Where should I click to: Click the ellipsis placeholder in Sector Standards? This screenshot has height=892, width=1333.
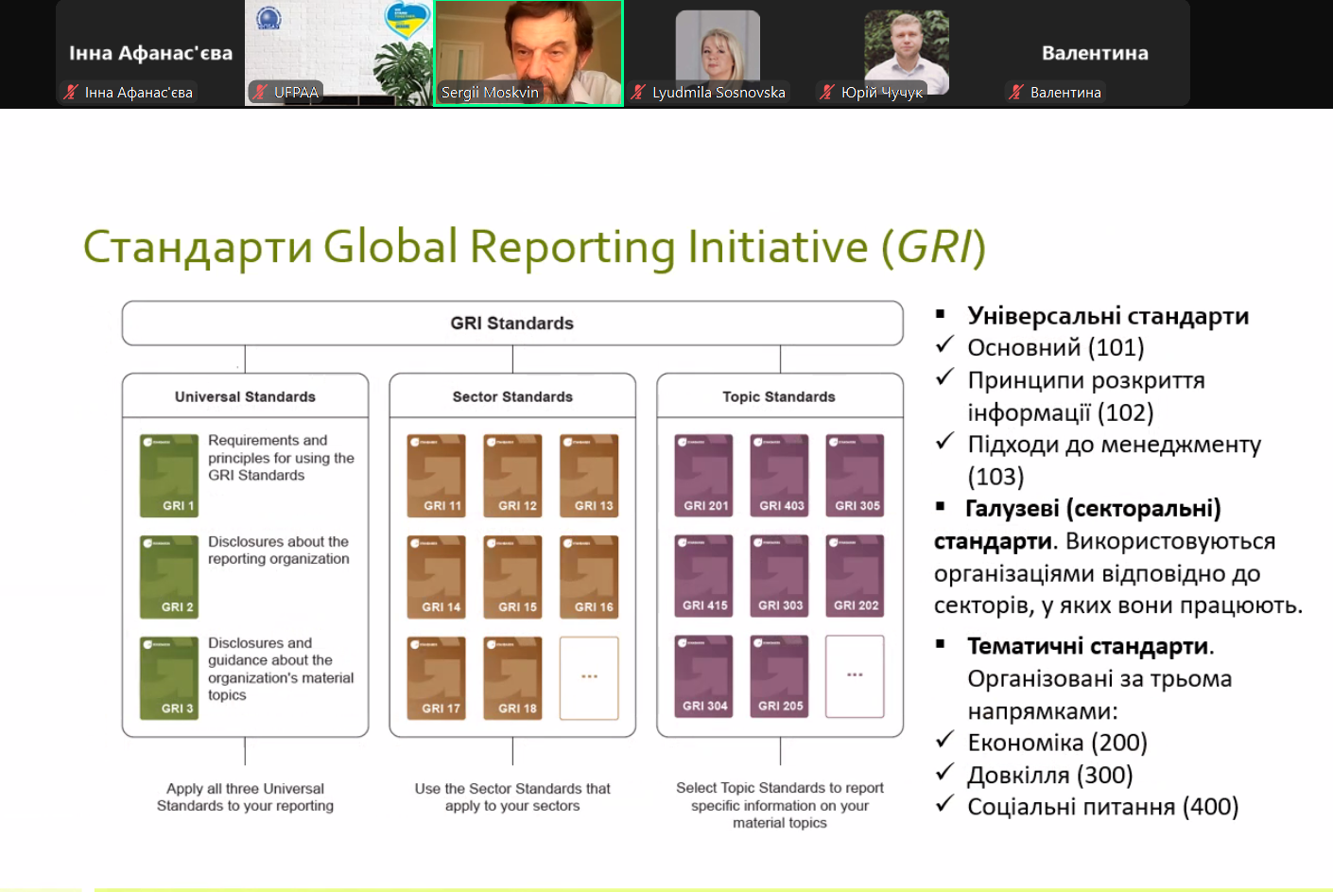589,677
